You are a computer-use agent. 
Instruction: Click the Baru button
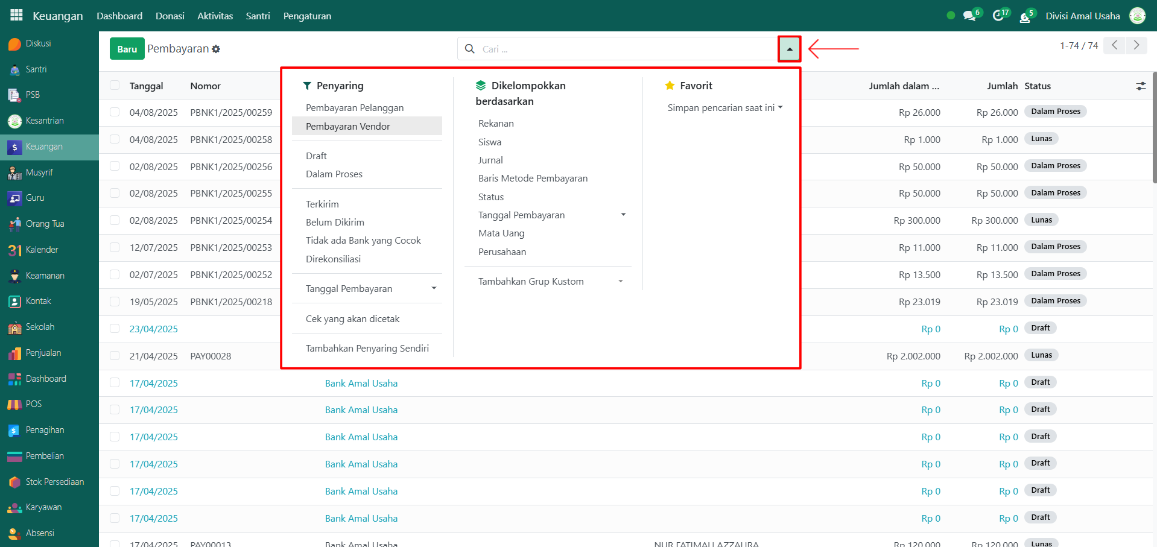tap(127, 49)
